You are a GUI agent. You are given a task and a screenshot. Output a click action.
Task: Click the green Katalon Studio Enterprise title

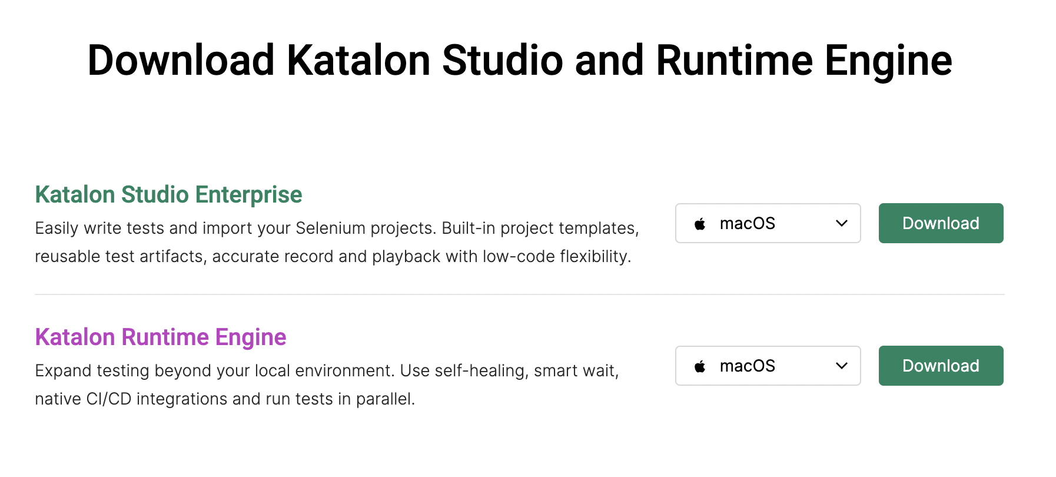tap(168, 195)
